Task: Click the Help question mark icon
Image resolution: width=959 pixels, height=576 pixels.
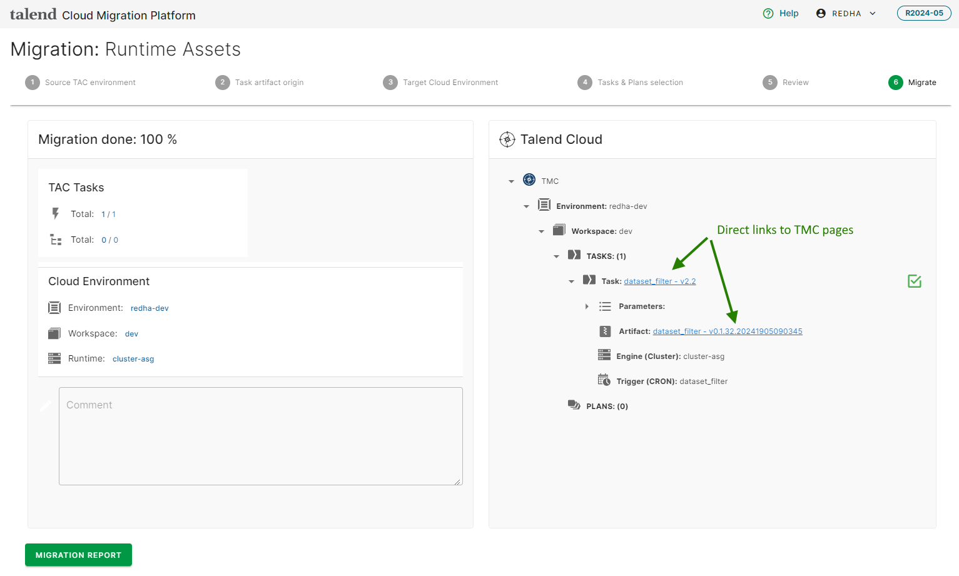Action: [768, 13]
